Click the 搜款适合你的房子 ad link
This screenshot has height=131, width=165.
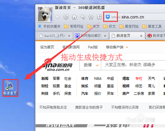(x=89, y=107)
